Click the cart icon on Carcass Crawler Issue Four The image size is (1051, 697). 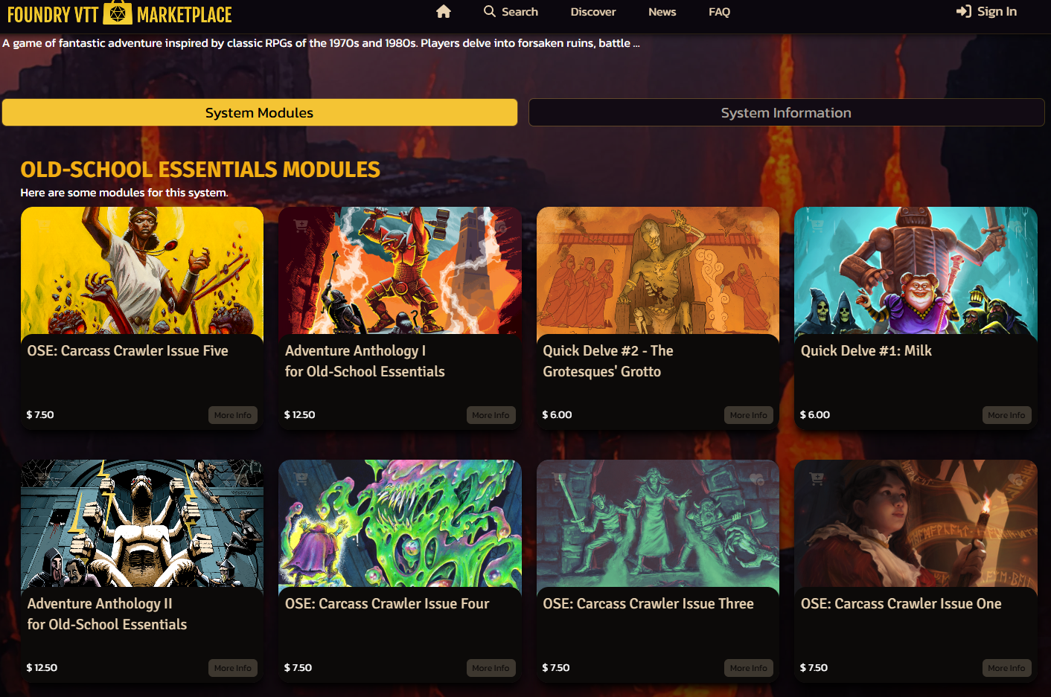pos(300,477)
